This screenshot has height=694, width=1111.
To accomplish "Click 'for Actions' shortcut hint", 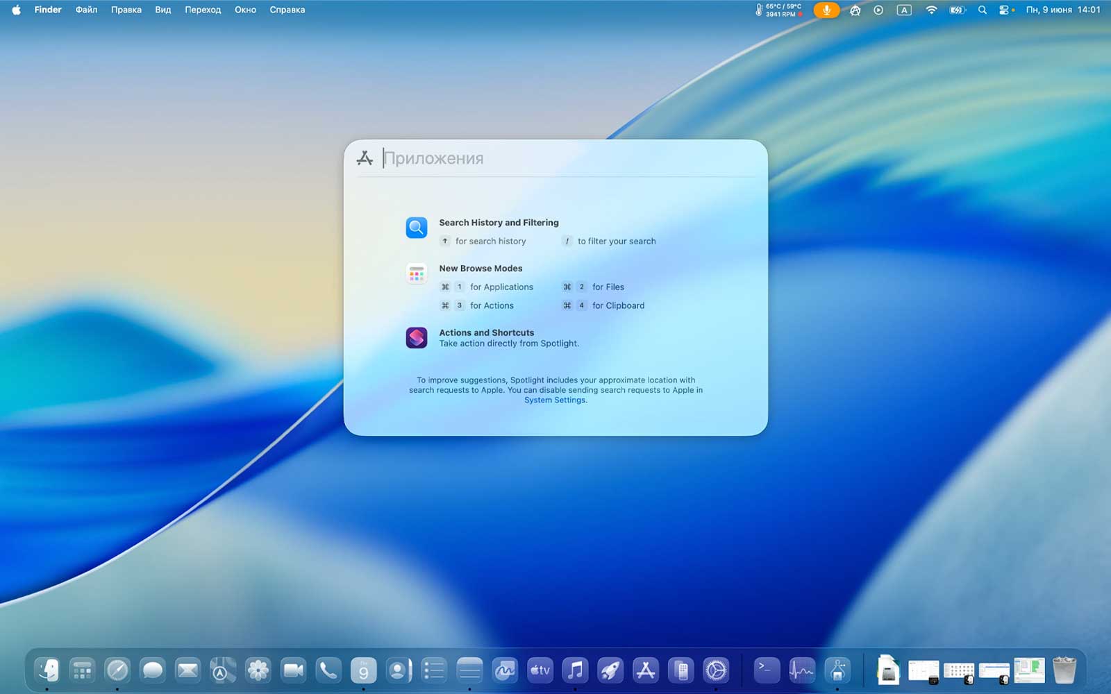I will (x=492, y=305).
